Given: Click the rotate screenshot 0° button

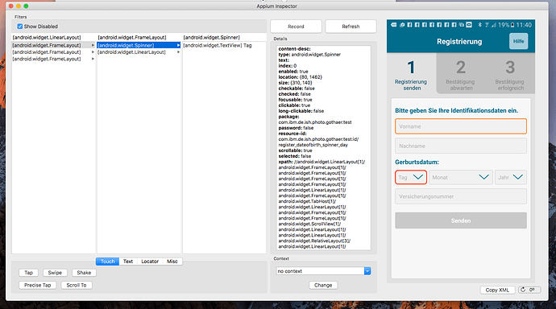Looking at the screenshot, I should [529, 290].
